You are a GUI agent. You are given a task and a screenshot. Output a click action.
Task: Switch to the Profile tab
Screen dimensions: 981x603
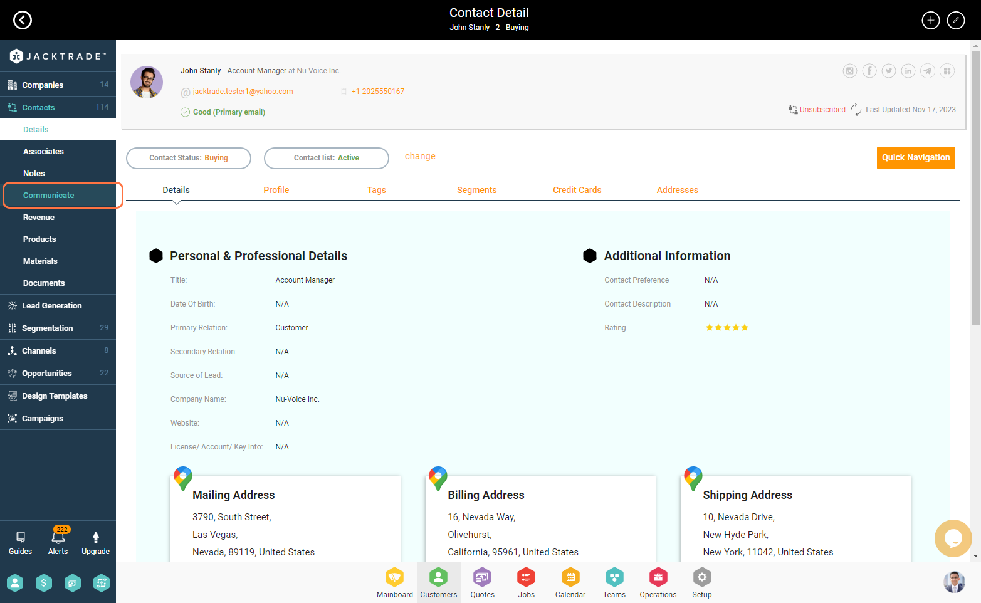tap(276, 190)
